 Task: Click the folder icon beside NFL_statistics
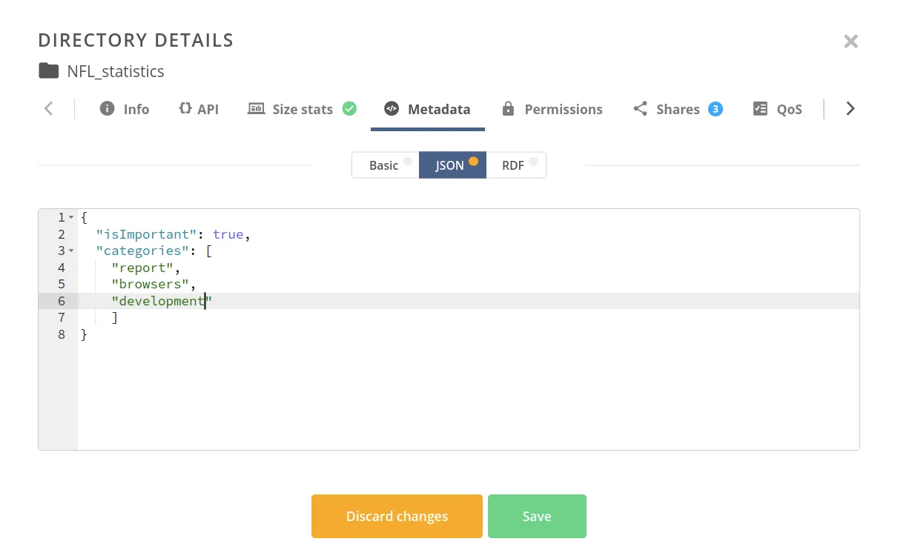(x=47, y=71)
